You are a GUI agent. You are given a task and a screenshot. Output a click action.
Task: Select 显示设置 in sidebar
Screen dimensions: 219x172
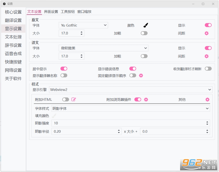(x=13, y=28)
